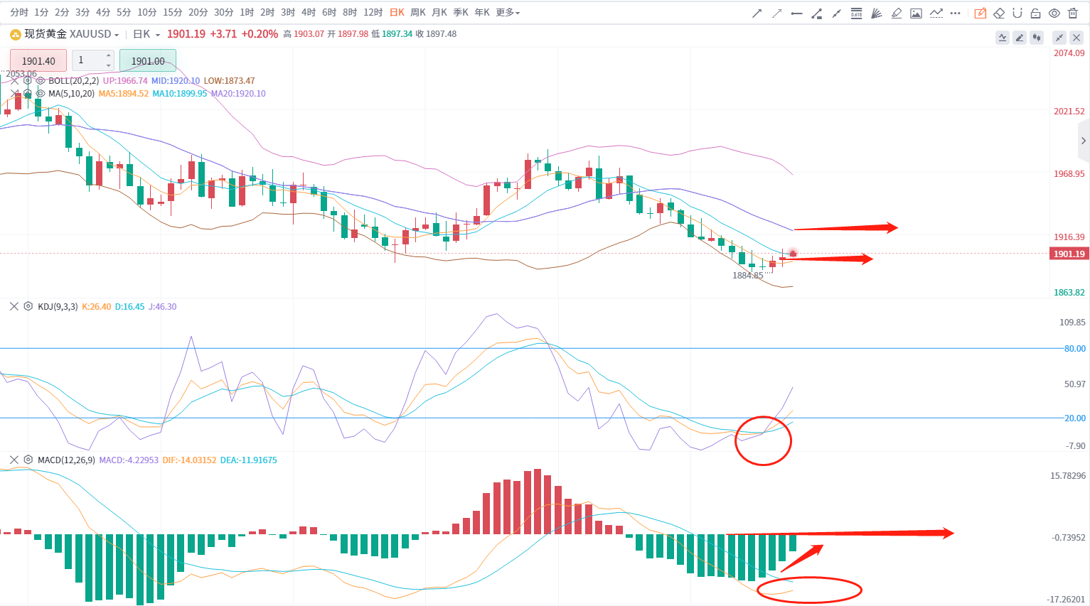Screen dimensions: 1090x606
Task: Switch to the 分时 timeframe tab
Action: [19, 13]
